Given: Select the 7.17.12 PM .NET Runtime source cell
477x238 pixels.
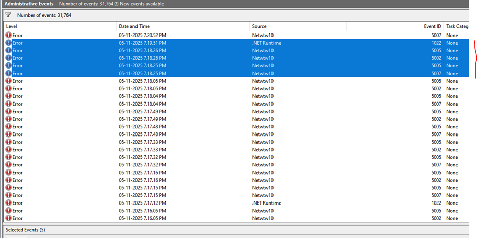Looking at the screenshot, I should 267,203.
